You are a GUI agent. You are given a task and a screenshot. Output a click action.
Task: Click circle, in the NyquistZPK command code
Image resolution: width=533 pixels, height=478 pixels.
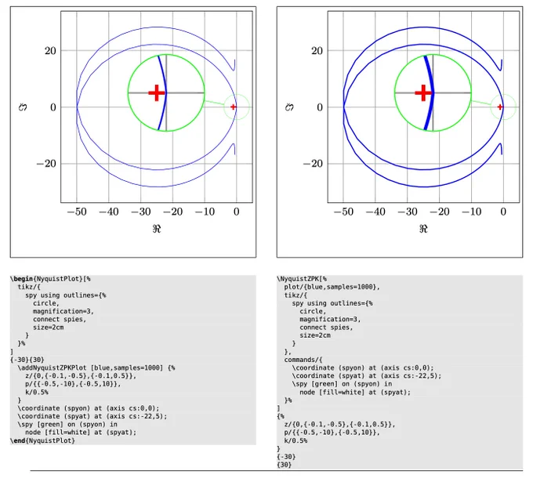313,311
